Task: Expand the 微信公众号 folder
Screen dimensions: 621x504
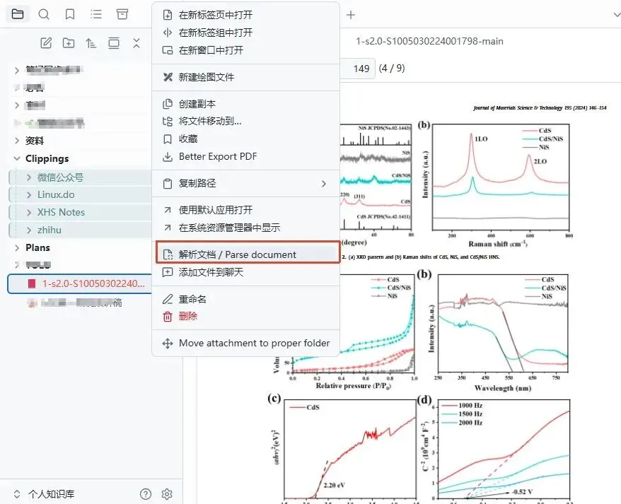Action: [28, 177]
